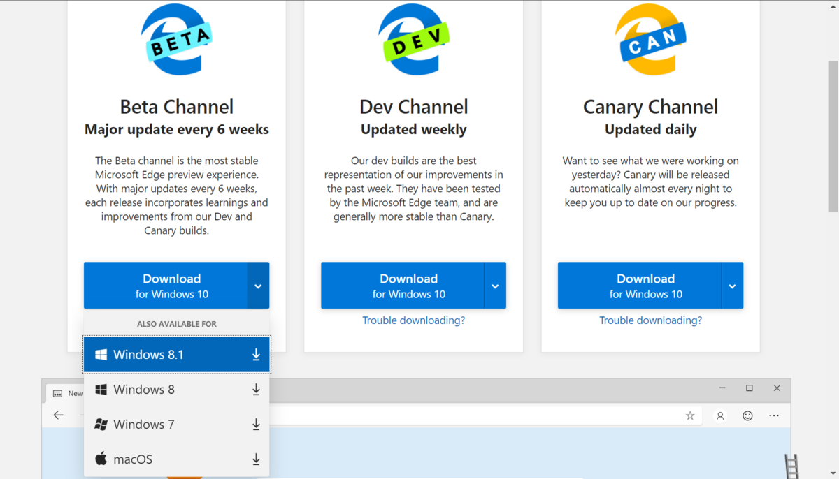Download Dev Channel for Windows 10
Image resolution: width=839 pixels, height=479 pixels.
402,286
